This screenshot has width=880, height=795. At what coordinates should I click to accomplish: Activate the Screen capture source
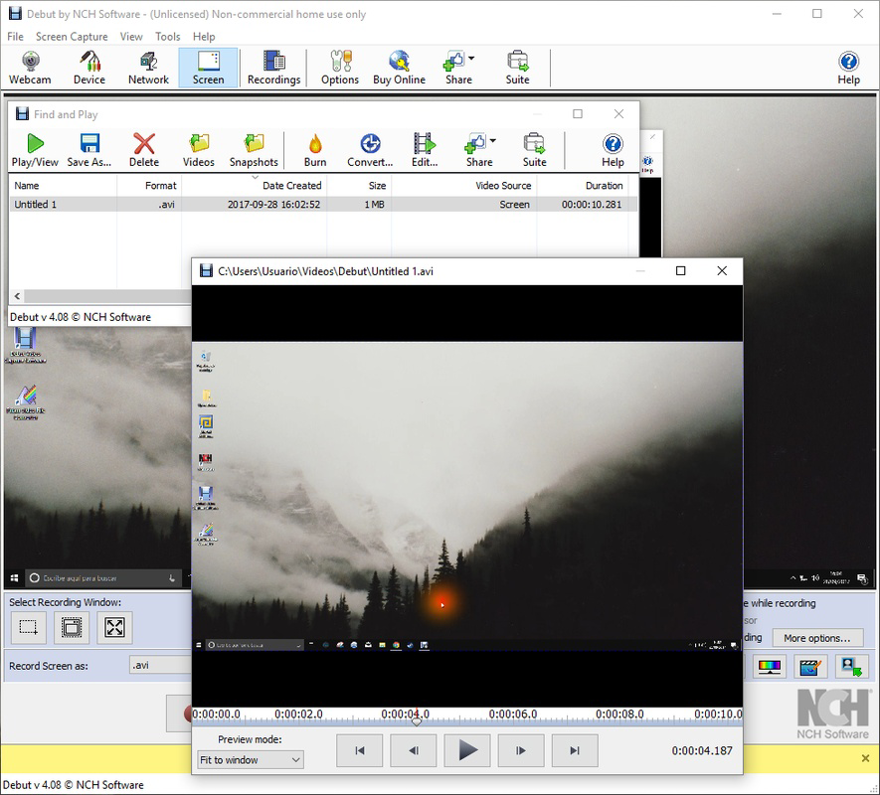[208, 68]
